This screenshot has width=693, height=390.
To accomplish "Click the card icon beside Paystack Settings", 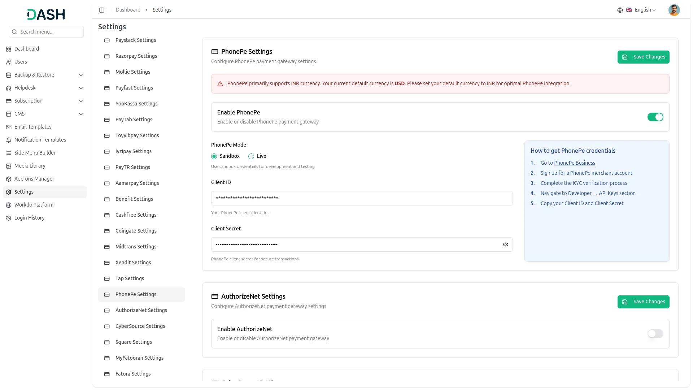I will (107, 40).
